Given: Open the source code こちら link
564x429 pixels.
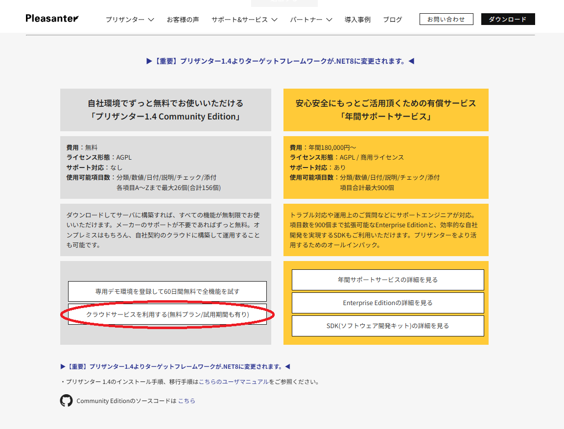Looking at the screenshot, I should (187, 401).
